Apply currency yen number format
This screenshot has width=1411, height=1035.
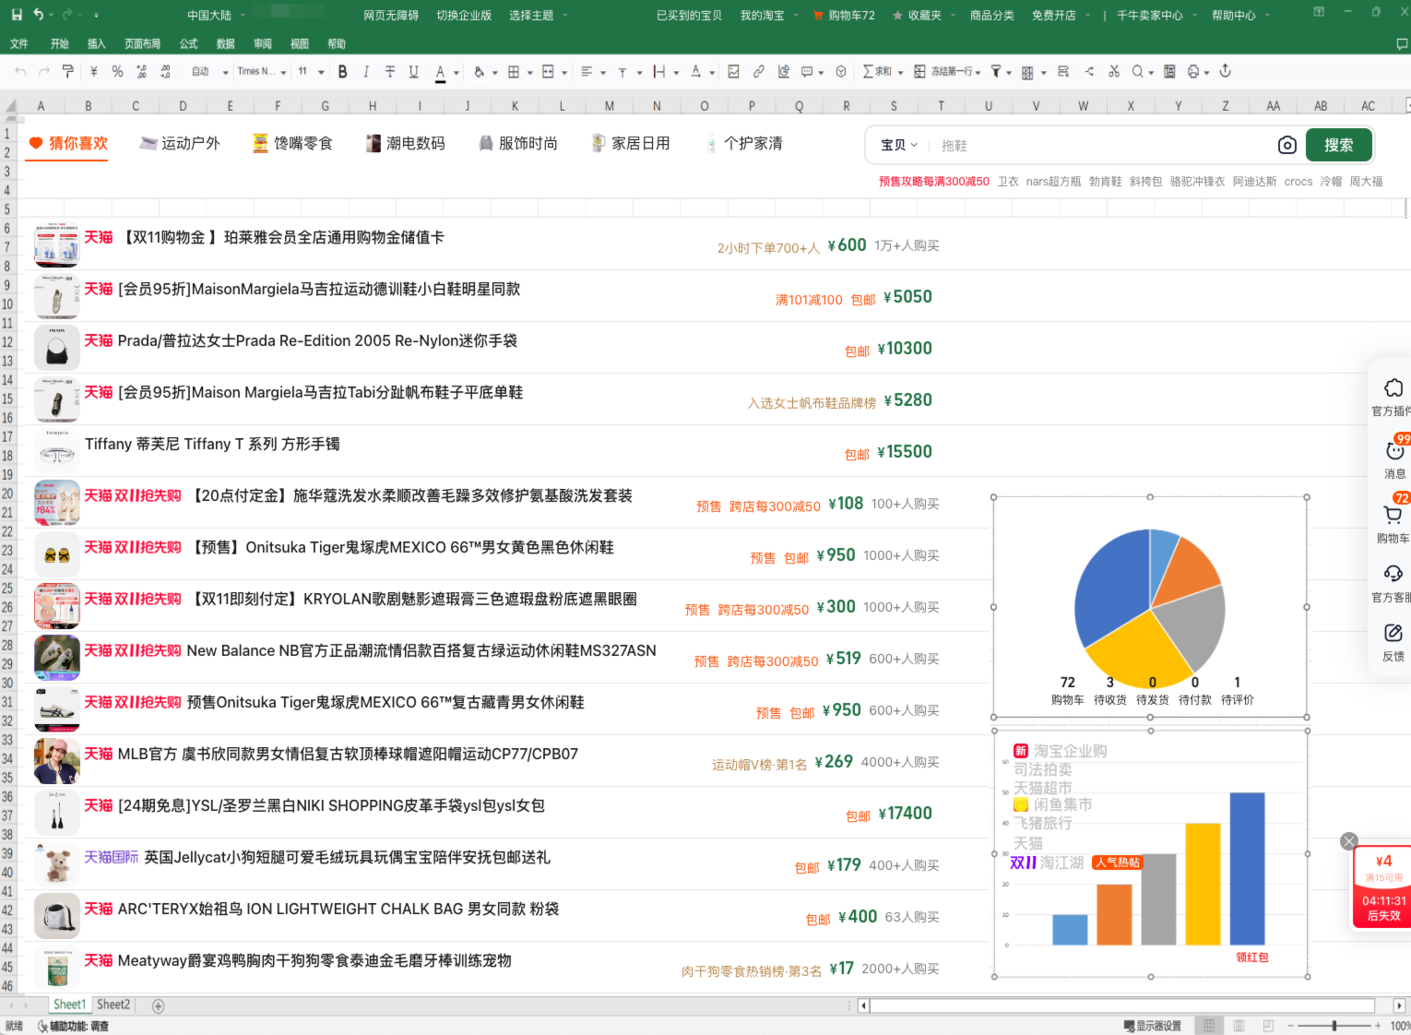(94, 71)
